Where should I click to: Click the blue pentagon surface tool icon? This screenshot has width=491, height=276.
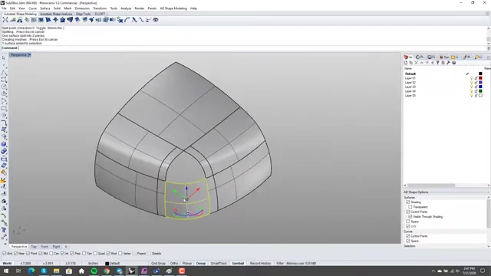[x=63, y=20]
